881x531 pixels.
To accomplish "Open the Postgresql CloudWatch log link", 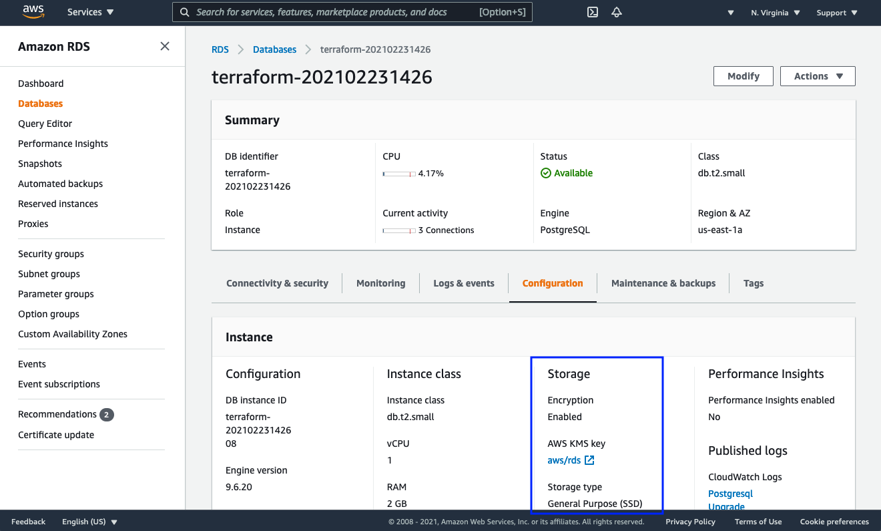I will coord(730,494).
